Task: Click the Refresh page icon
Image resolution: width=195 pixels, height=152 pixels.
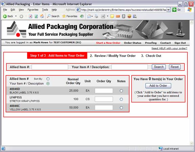Action: (36, 16)
